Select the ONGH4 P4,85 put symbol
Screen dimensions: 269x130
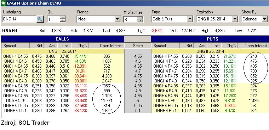click(166, 86)
